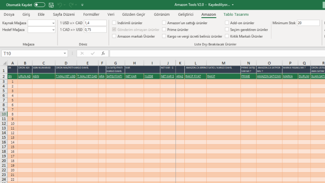Click the YUZDE header link
This screenshot has width=325, height=183.
149,76
